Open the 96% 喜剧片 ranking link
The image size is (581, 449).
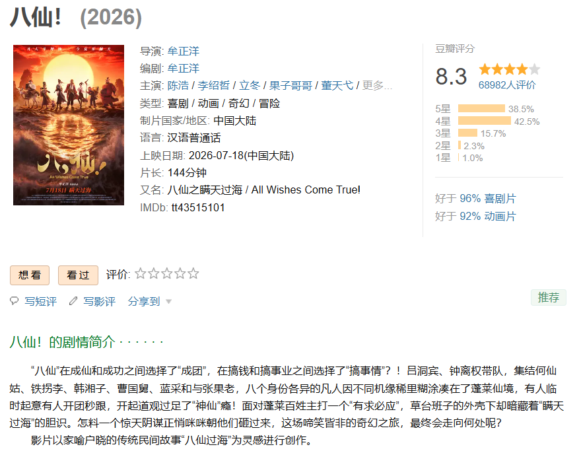tap(488, 199)
